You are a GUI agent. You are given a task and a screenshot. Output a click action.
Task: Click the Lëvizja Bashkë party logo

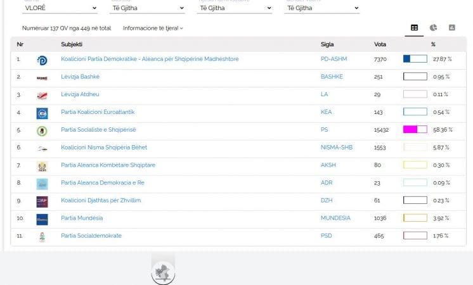pos(42,78)
